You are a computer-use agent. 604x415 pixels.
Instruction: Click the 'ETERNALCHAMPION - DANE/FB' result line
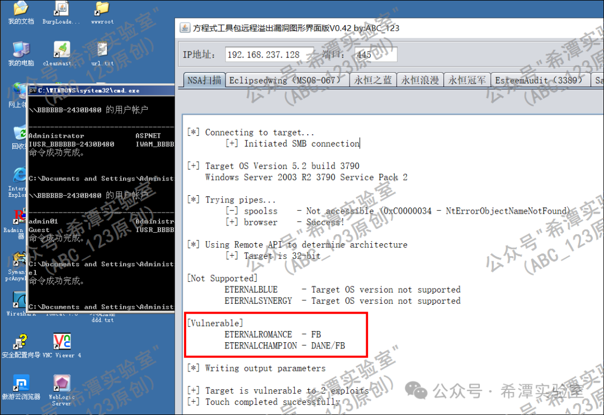tap(285, 346)
